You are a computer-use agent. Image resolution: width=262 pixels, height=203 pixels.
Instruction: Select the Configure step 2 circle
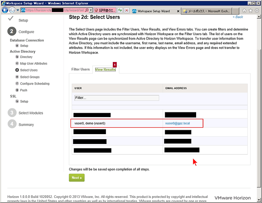tap(12, 31)
